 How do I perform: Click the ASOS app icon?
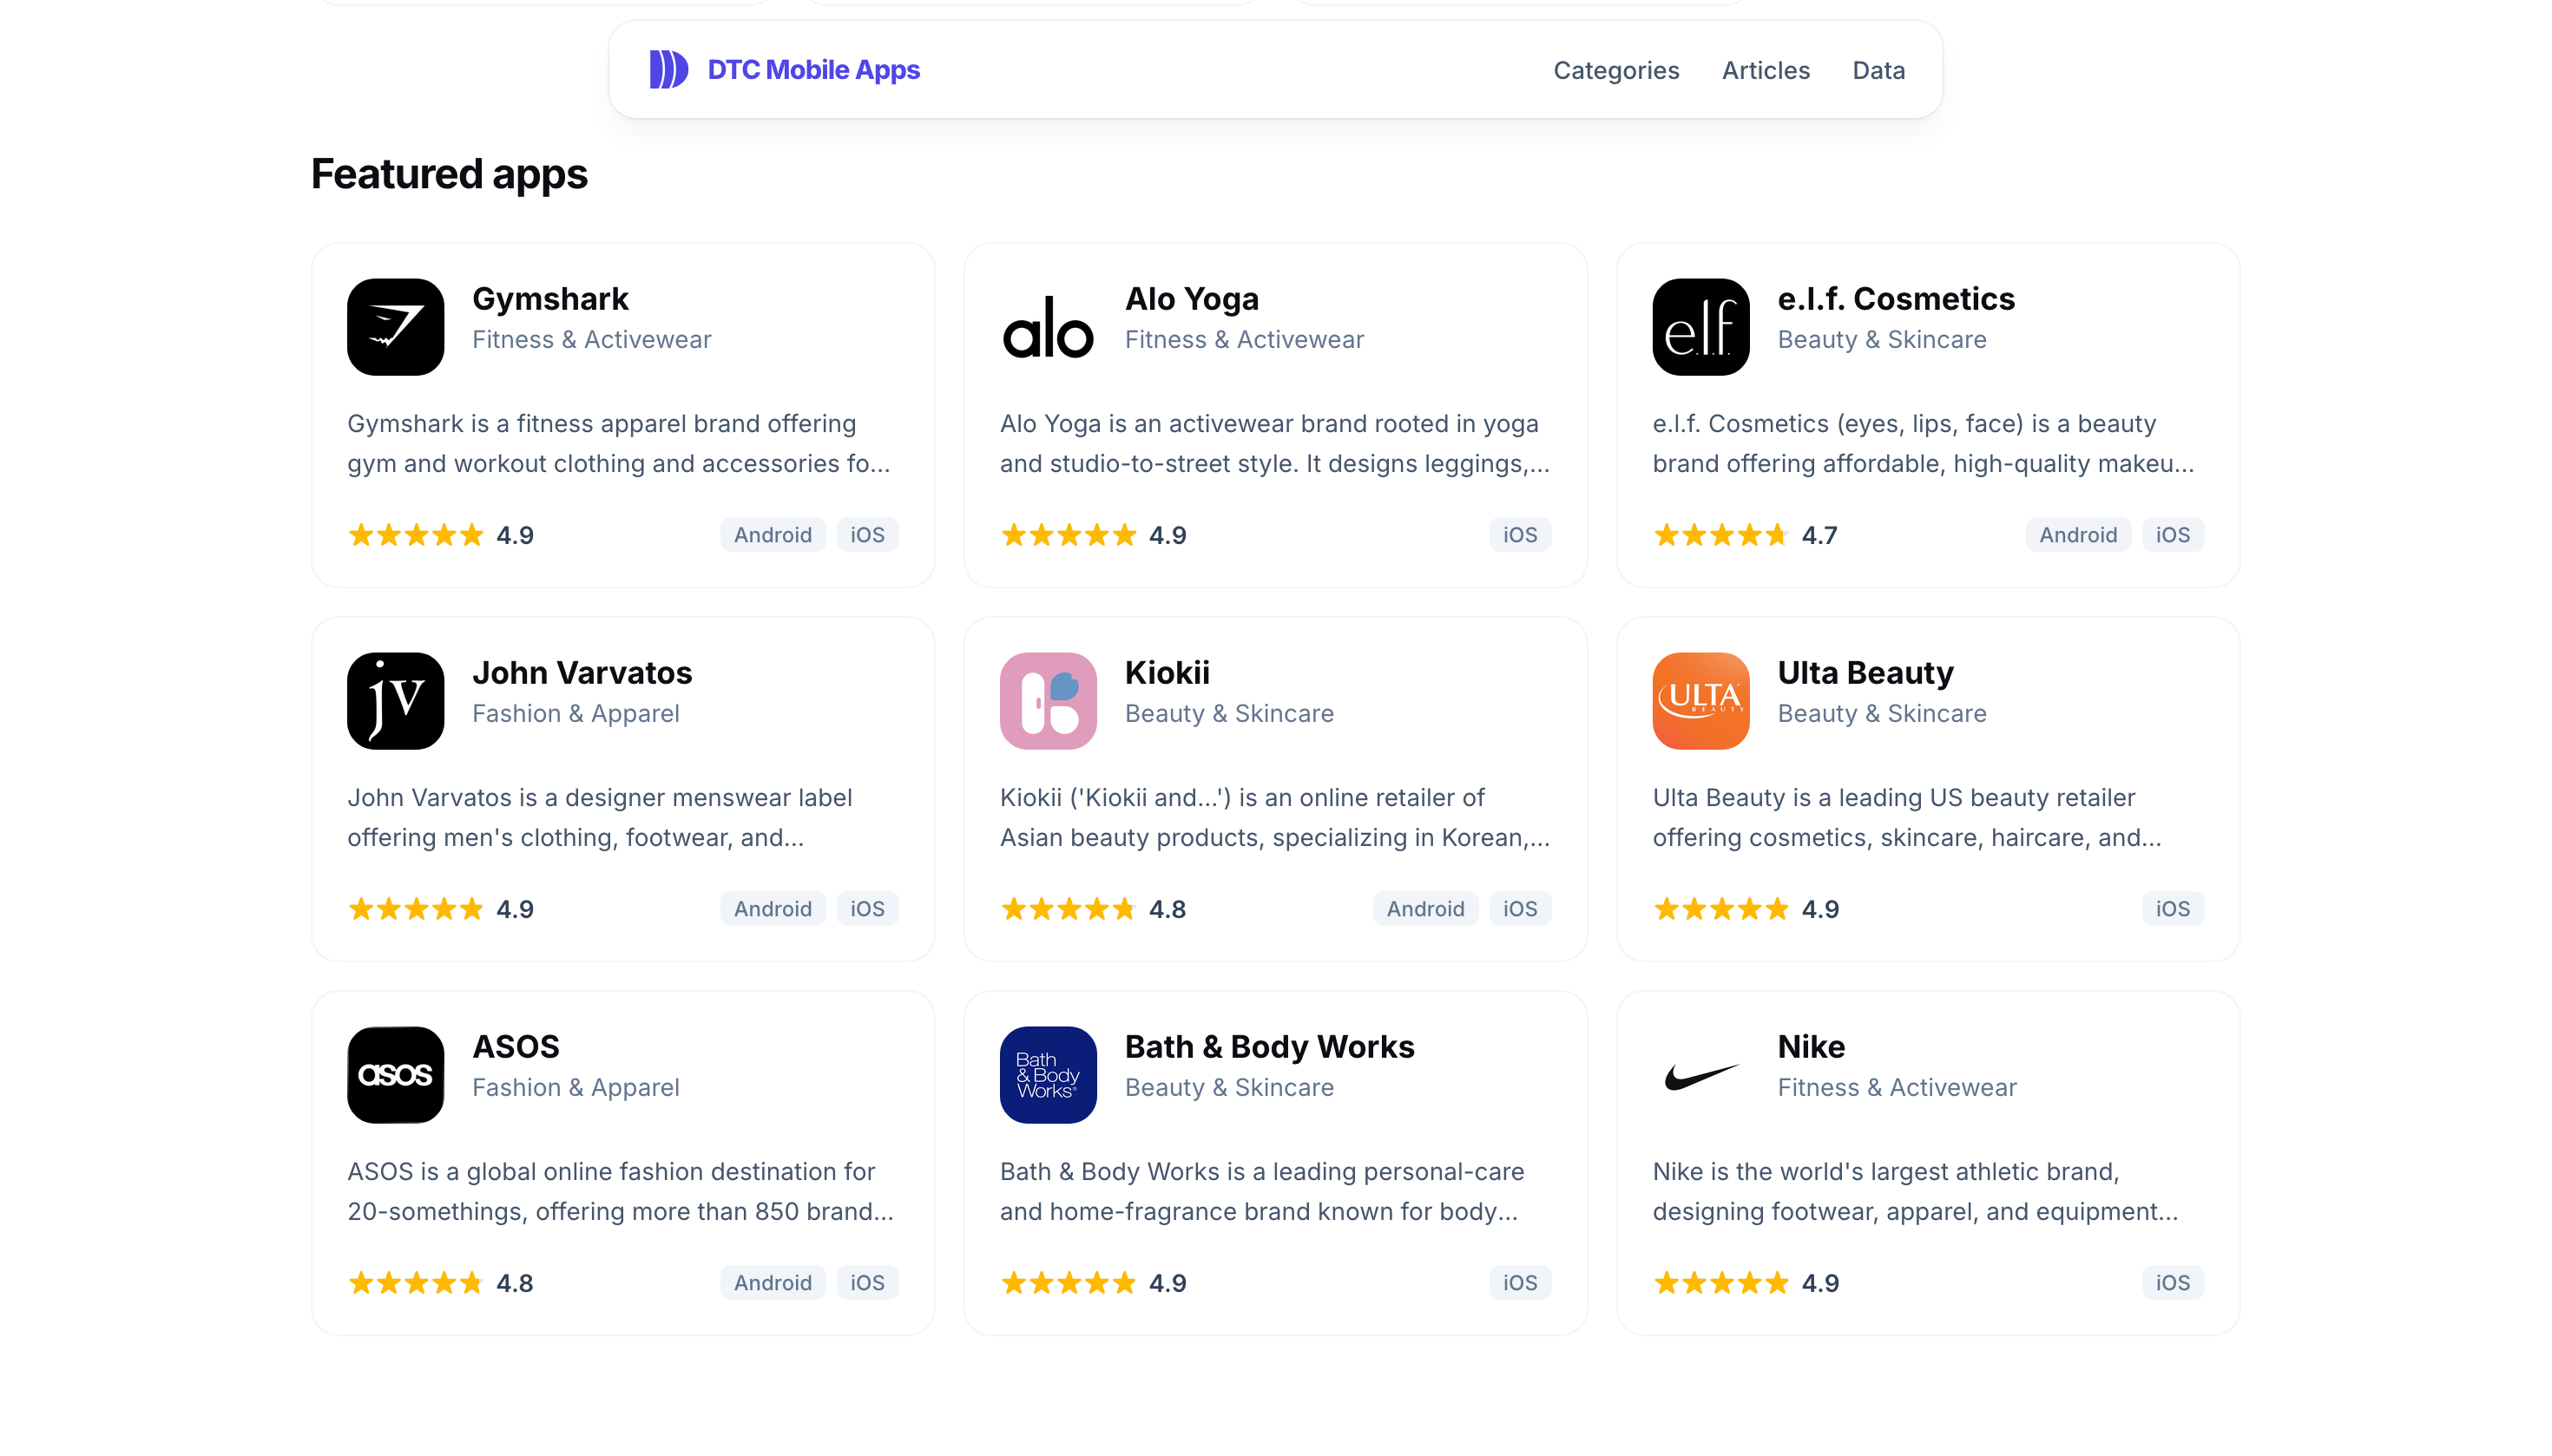coord(395,1075)
